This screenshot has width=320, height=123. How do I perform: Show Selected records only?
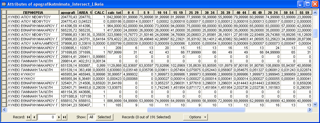click(104, 117)
